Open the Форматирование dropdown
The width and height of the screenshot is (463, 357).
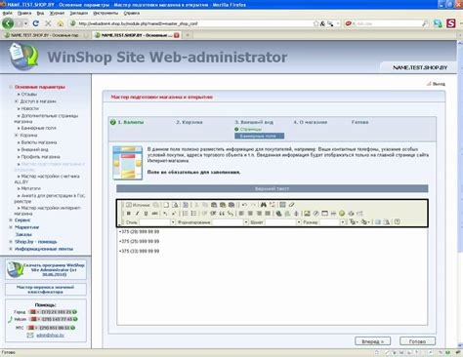coord(231,222)
